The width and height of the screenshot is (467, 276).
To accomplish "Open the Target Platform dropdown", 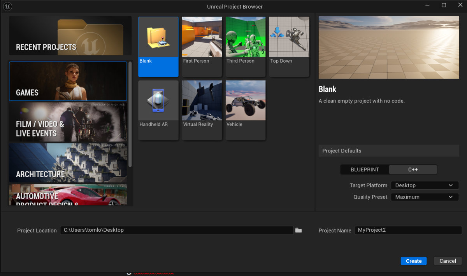I will coord(424,185).
